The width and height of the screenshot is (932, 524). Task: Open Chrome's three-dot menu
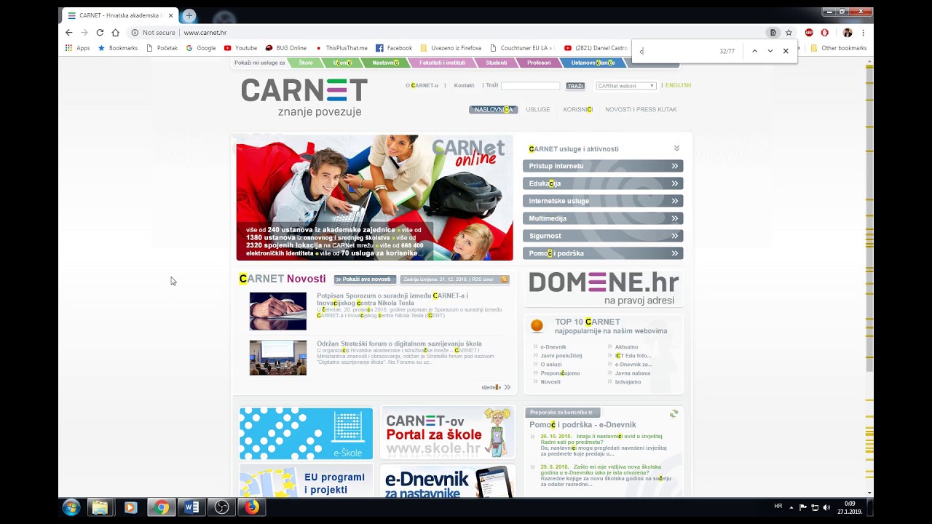click(864, 33)
